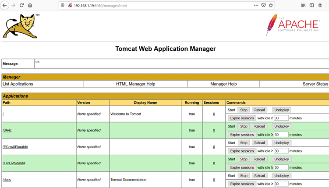
Task: Open the Firefox library icon
Action: pyautogui.click(x=303, y=5)
